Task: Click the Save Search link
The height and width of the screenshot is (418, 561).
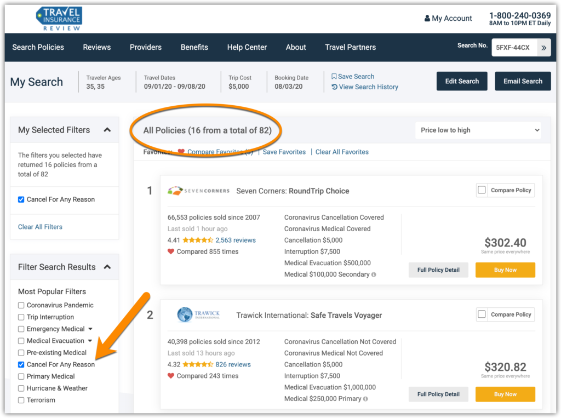Action: click(x=356, y=76)
